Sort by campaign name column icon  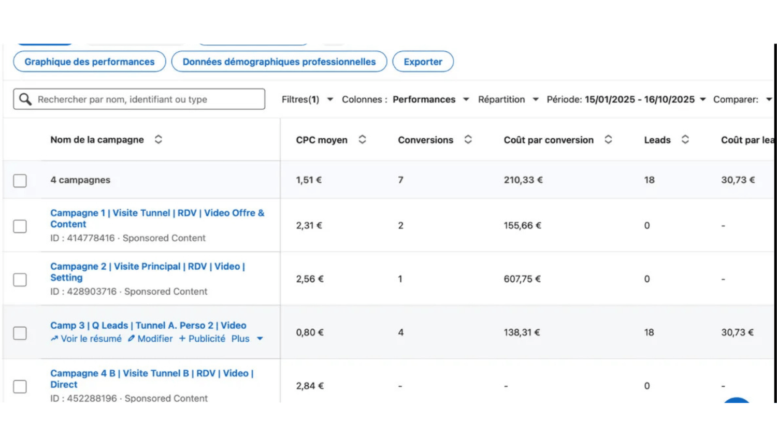click(159, 139)
